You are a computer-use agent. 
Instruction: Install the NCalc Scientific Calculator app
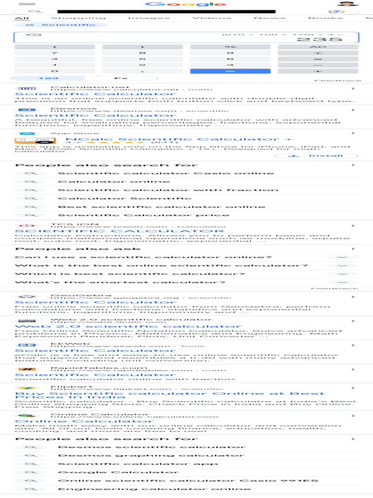click(x=316, y=156)
